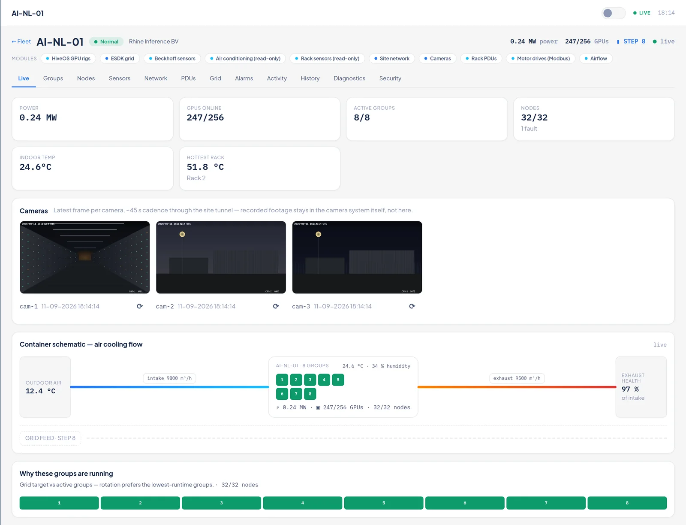Go back to Fleet

pos(21,42)
